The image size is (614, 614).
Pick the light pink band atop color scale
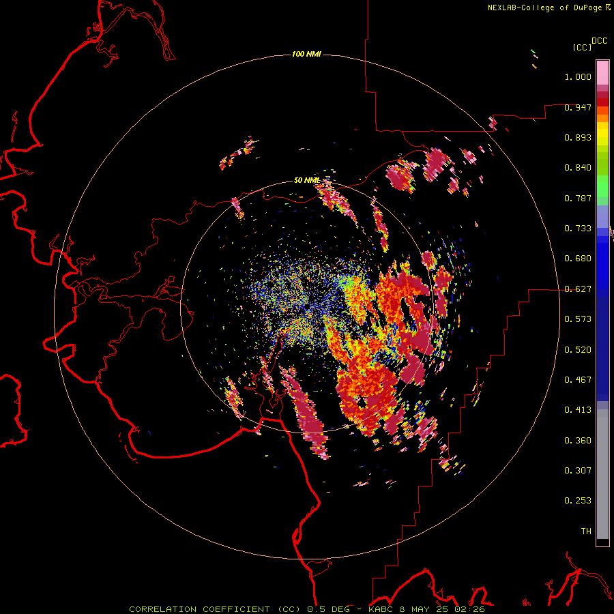602,72
